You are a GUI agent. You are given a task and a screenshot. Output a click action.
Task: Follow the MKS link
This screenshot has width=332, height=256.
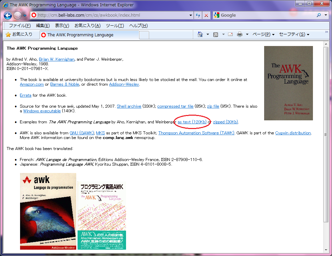click(x=100, y=133)
